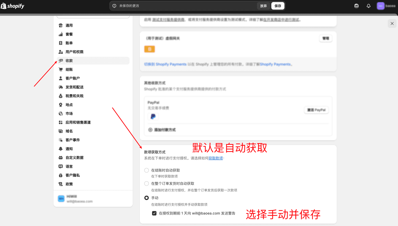Open 用户和权限 settings menu item

click(x=93, y=52)
